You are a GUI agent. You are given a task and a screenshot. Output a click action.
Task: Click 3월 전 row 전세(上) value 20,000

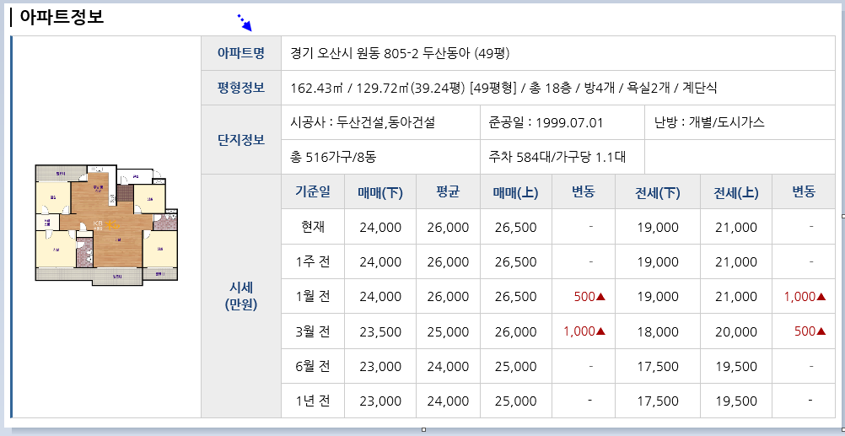click(736, 331)
